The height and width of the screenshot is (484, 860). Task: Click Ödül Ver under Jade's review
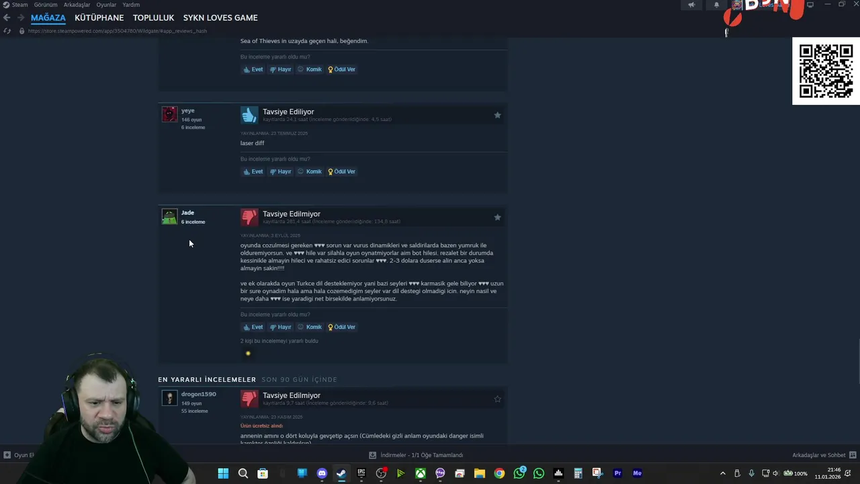[x=342, y=327]
